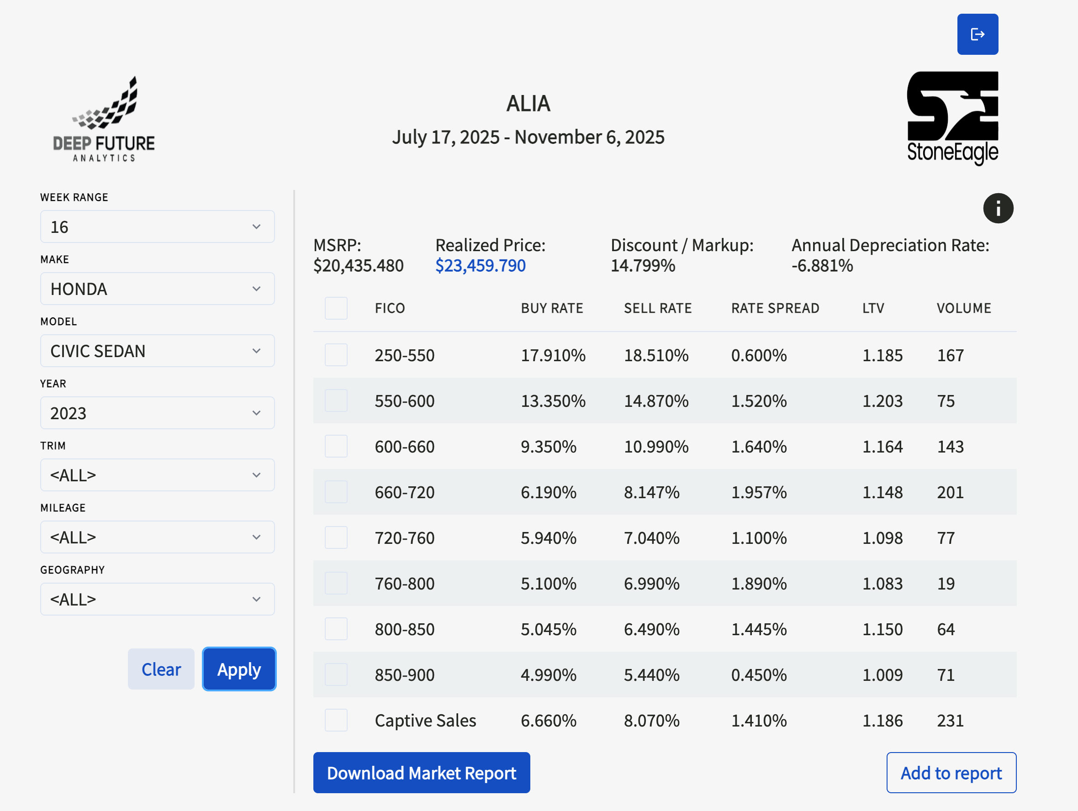Screen dimensions: 1078x811
Task: Open the Week Range dropdown
Action: point(158,226)
